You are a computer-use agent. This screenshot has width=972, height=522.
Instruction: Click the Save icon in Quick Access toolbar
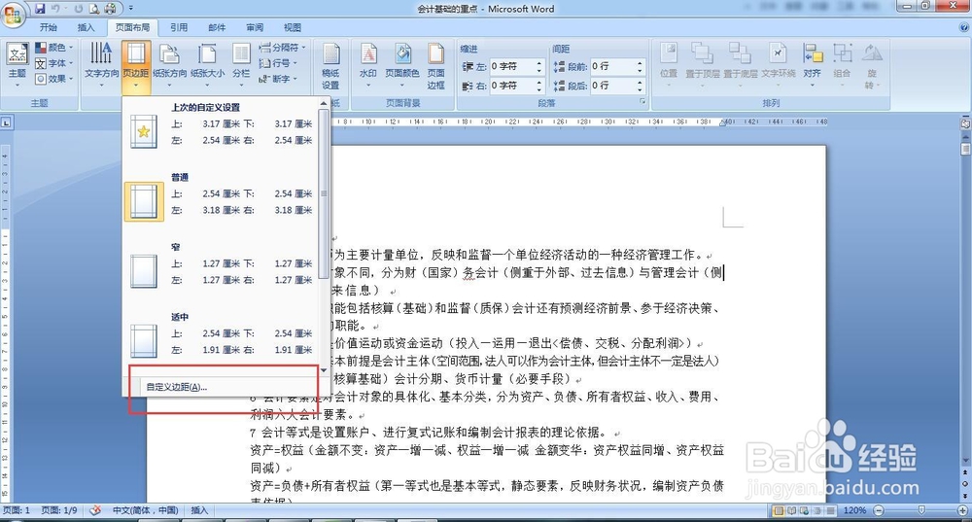(x=40, y=9)
